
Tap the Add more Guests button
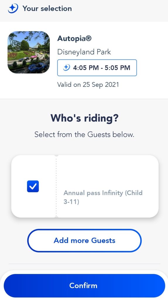point(84,241)
